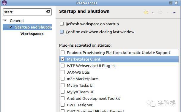Maximize the Preferences dialog window
The width and height of the screenshot is (181, 112).
pos(171,3)
